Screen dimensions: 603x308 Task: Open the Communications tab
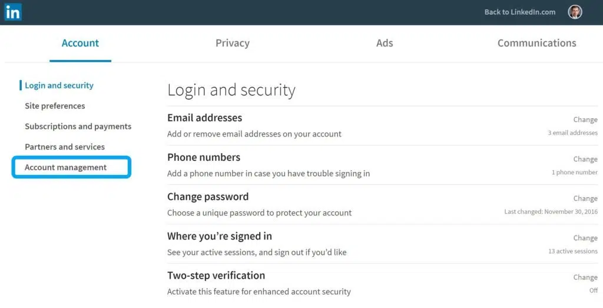[x=537, y=43]
